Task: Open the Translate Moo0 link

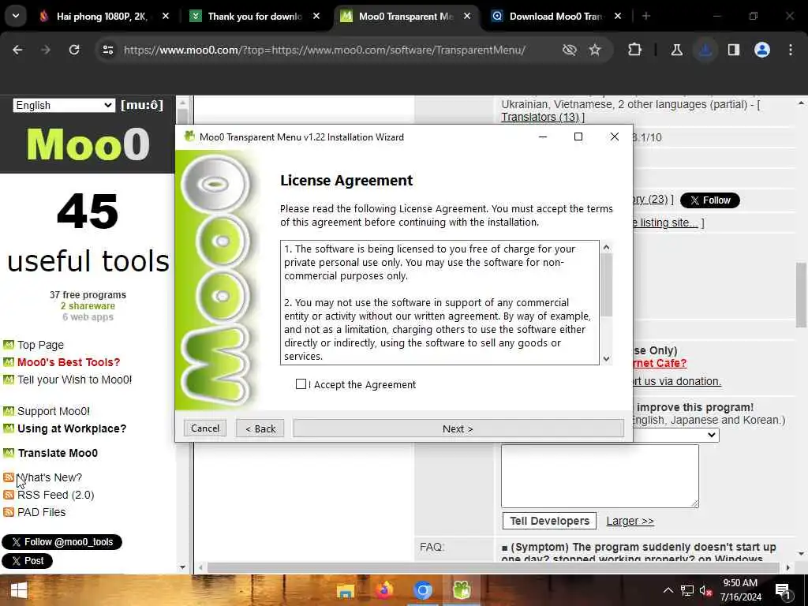Action: coord(58,453)
